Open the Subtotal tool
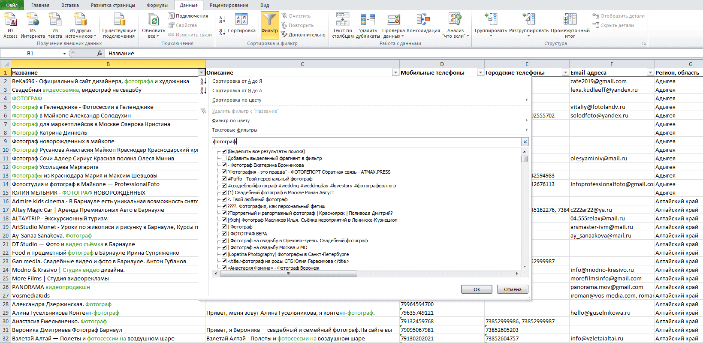 click(570, 26)
